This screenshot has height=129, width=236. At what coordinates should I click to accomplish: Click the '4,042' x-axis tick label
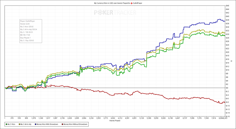click(113, 119)
